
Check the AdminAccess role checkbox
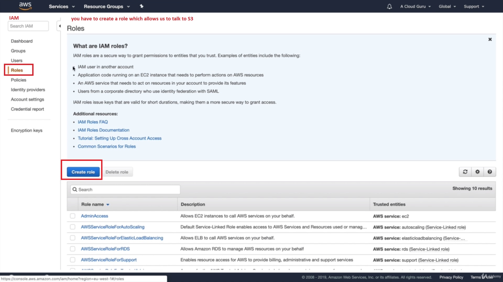tap(73, 216)
